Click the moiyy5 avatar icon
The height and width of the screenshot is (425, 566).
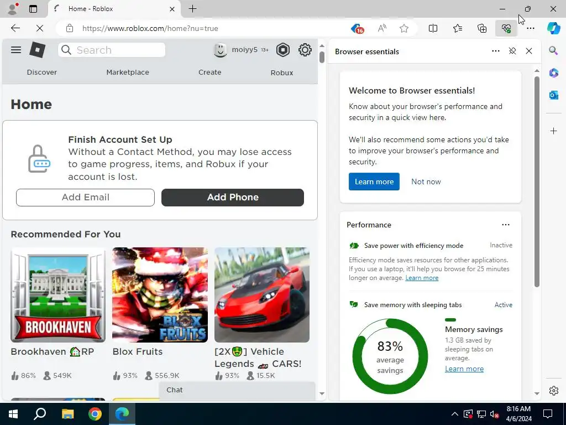[x=220, y=50]
